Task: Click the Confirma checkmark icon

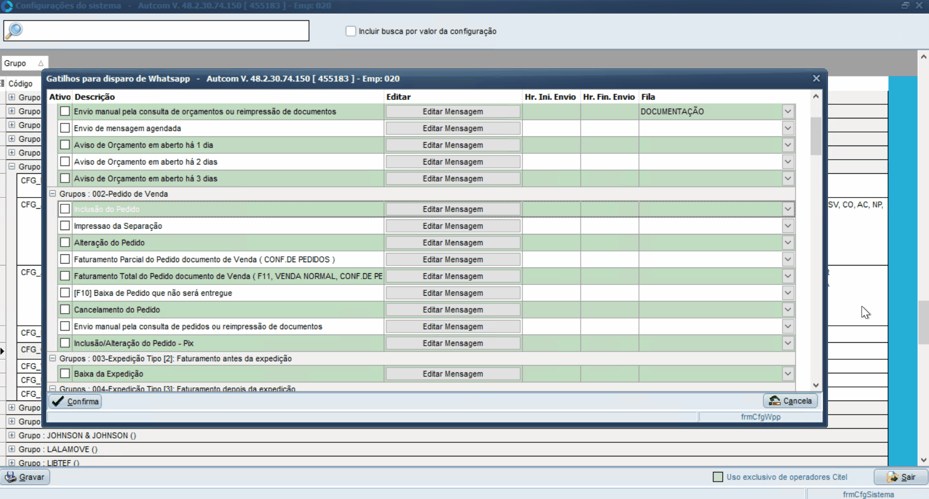Action: coord(58,401)
